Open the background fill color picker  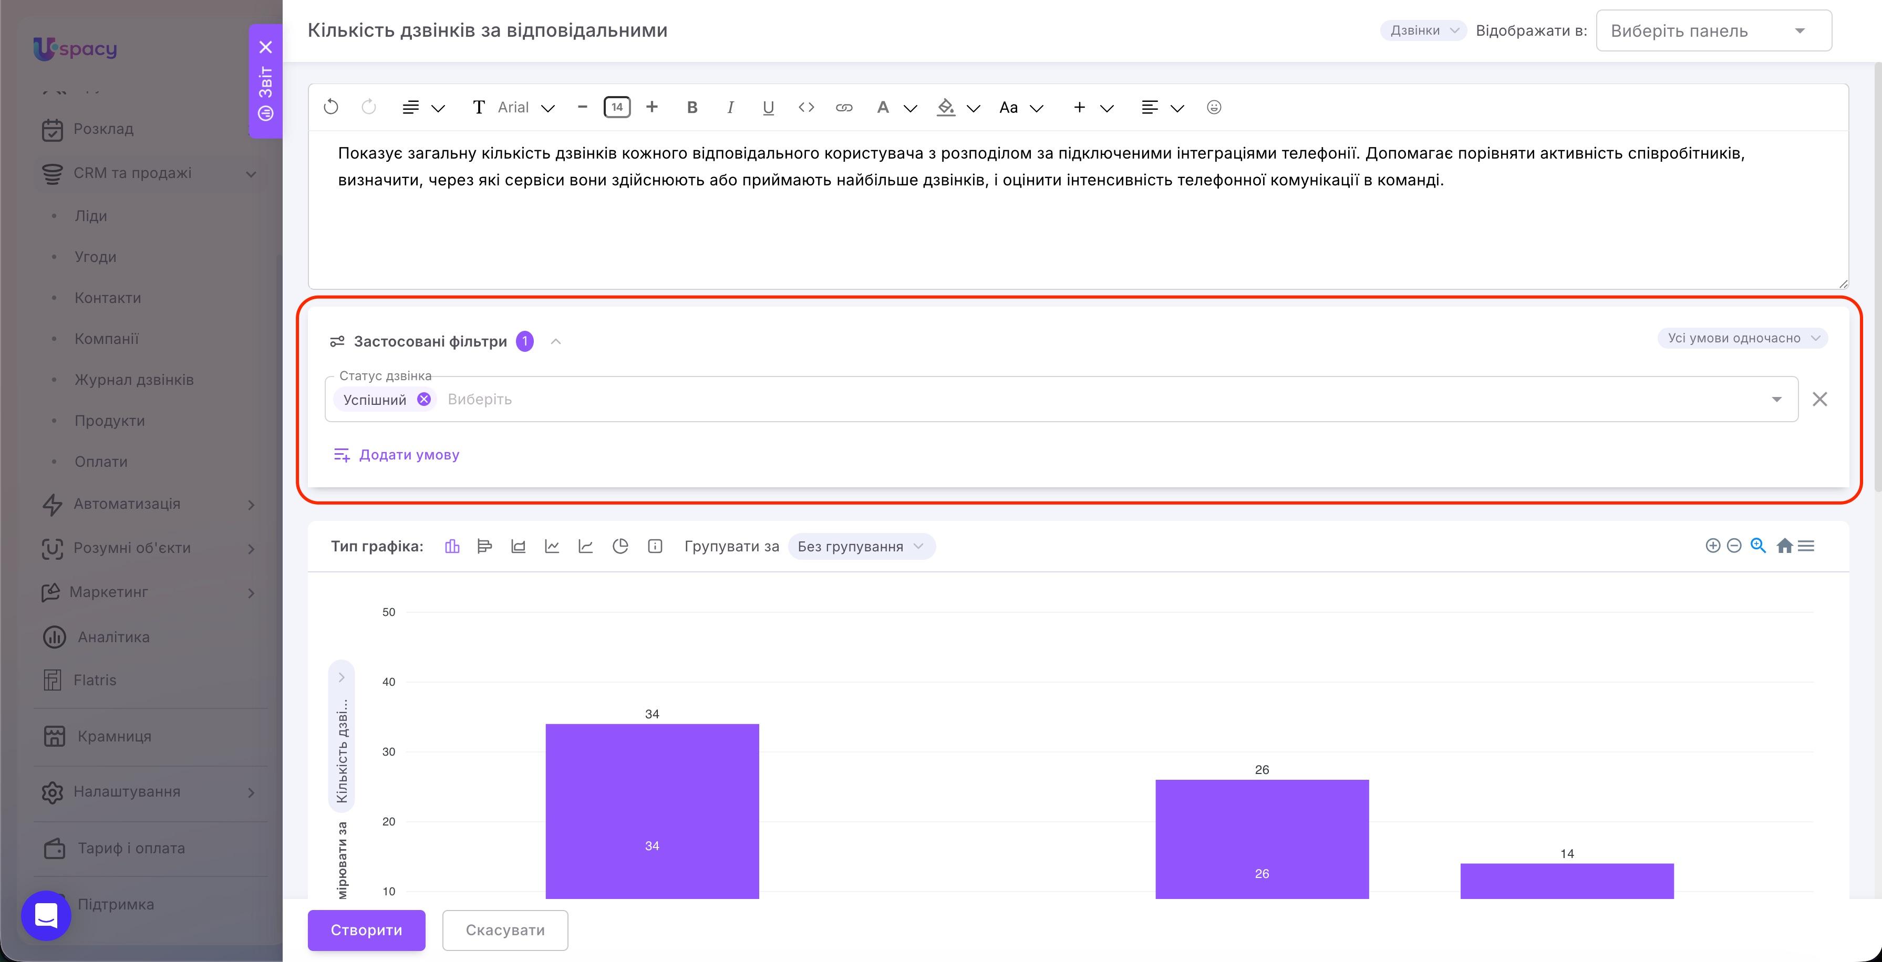pos(958,107)
